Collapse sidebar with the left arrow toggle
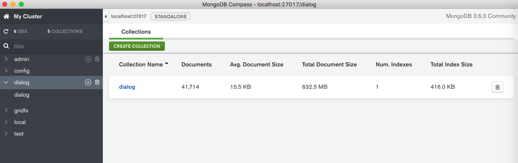Viewport: 518px width, 163px height. coord(106,17)
